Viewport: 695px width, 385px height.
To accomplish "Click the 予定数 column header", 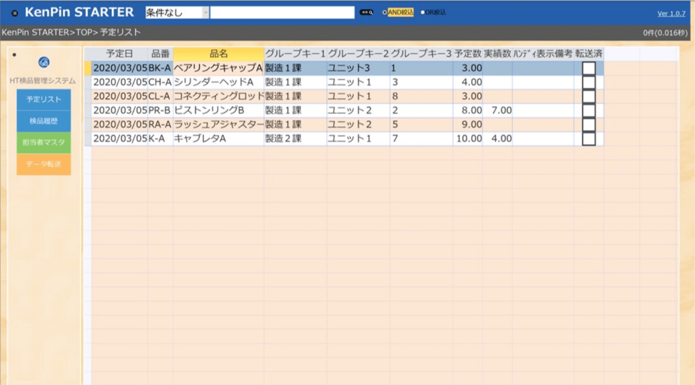I will pos(468,54).
